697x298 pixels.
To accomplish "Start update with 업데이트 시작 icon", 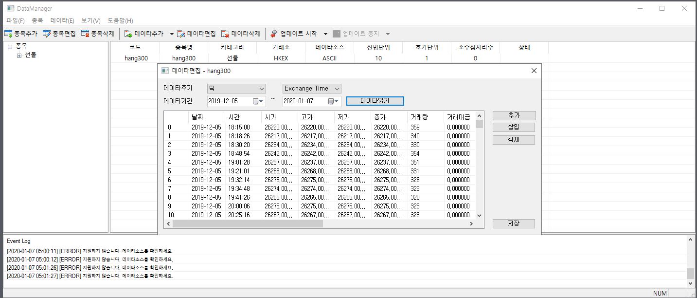I will pyautogui.click(x=275, y=34).
